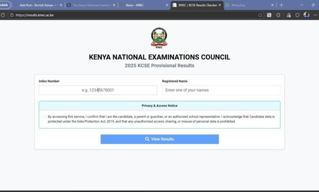Restore down the browser window
The image size is (319, 192).
point(313,5)
